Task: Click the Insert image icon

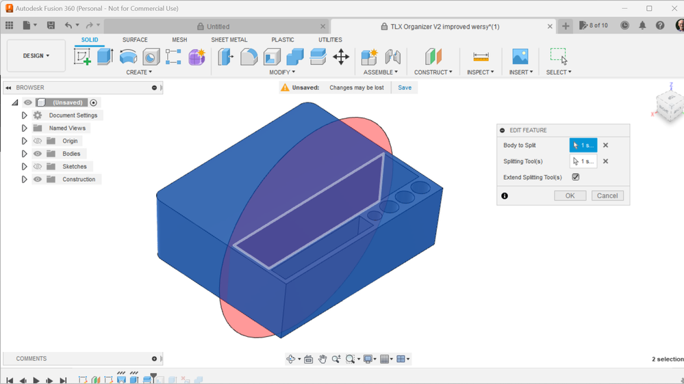Action: point(520,57)
